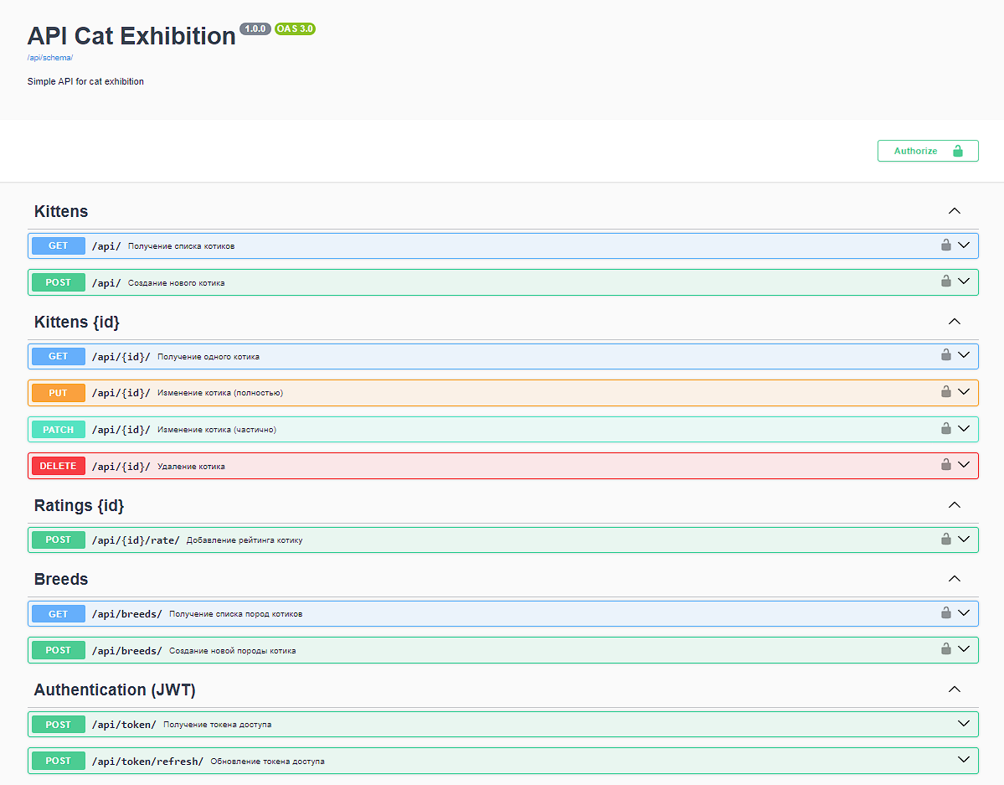1004x785 pixels.
Task: Click 'Удаление котика' description
Action: click(x=191, y=467)
